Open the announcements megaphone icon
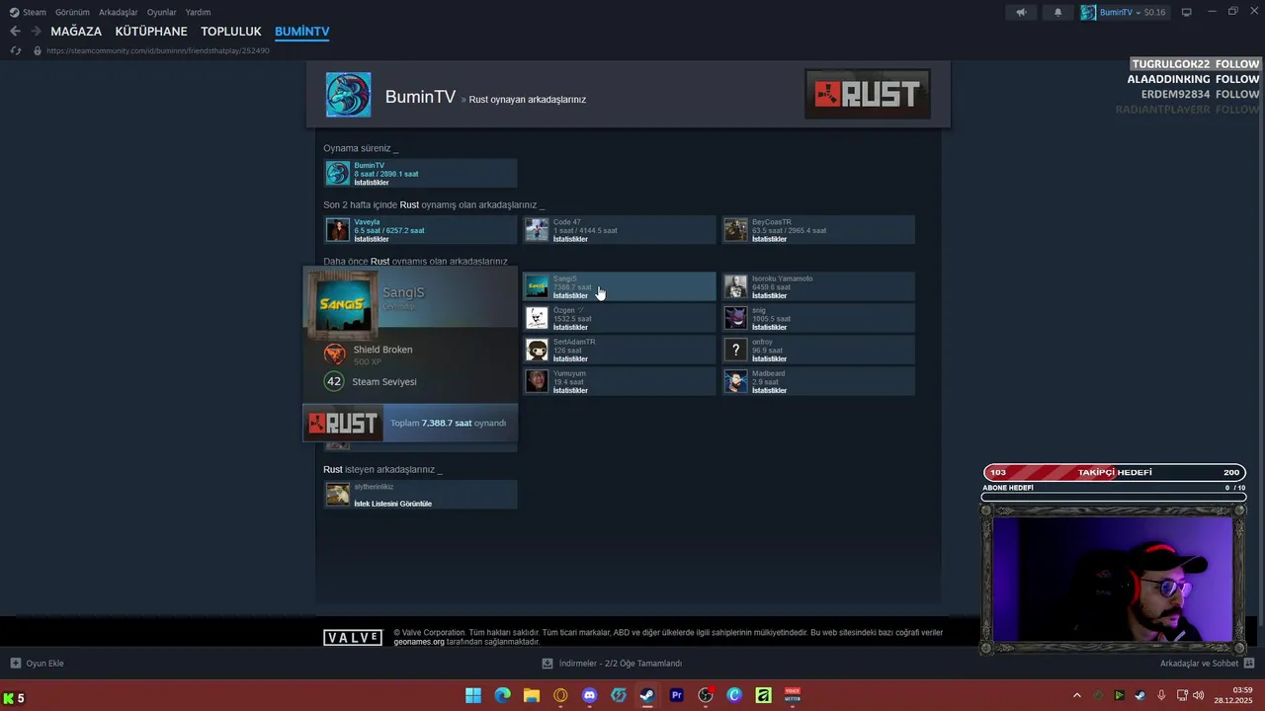 pyautogui.click(x=1022, y=12)
